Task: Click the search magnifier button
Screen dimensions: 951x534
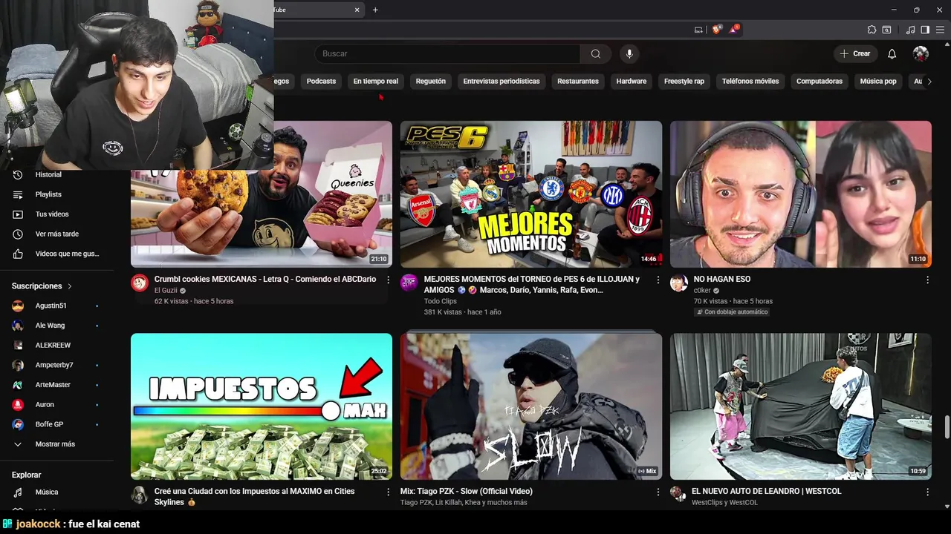Action: pyautogui.click(x=595, y=53)
